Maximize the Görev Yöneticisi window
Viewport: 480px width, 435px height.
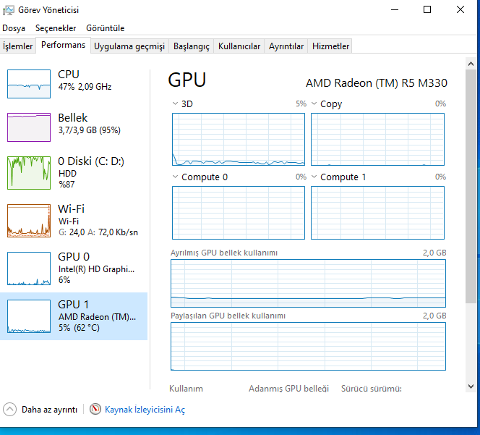(427, 10)
